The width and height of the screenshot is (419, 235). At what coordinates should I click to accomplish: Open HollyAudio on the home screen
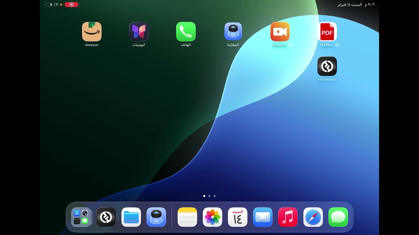[x=327, y=66]
